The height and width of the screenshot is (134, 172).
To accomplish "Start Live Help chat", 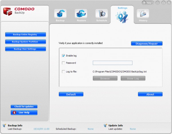I will tap(24, 113).
